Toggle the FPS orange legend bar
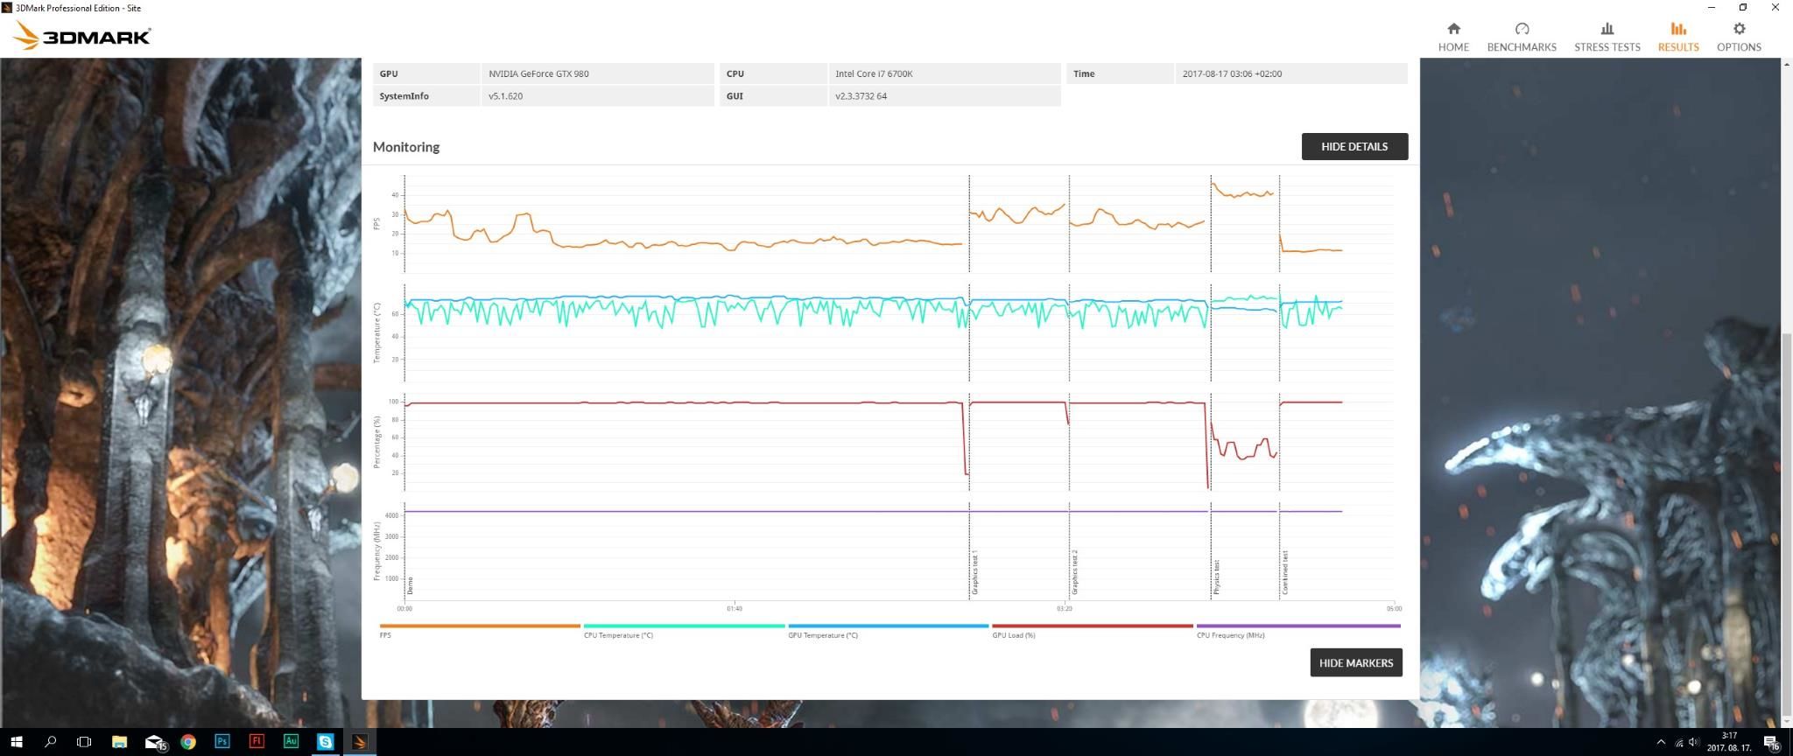The width and height of the screenshot is (1793, 756). tap(480, 626)
